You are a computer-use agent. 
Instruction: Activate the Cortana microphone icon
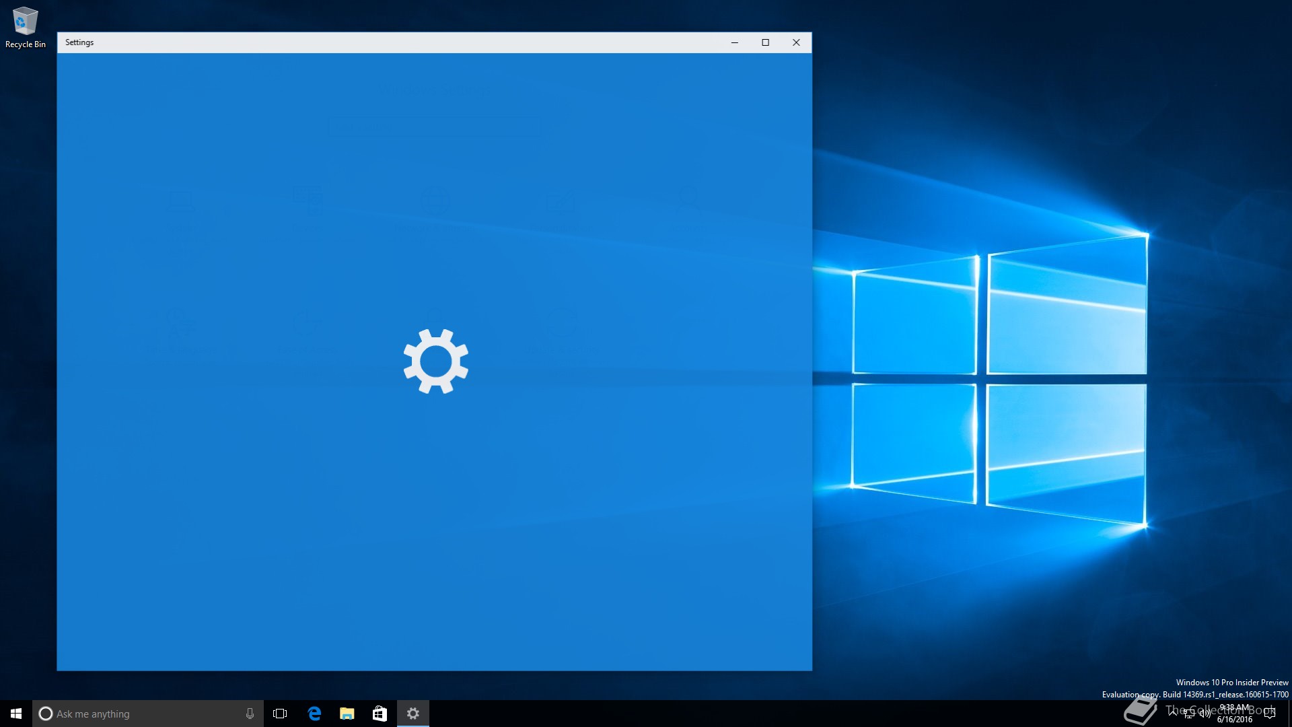[x=250, y=714]
